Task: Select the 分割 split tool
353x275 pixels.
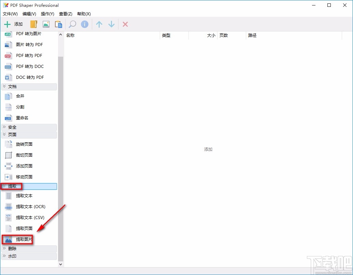Action: coord(20,107)
